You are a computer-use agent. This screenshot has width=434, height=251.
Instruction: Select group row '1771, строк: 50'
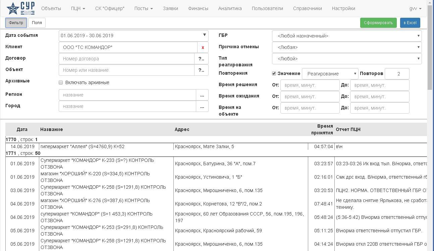(216, 153)
